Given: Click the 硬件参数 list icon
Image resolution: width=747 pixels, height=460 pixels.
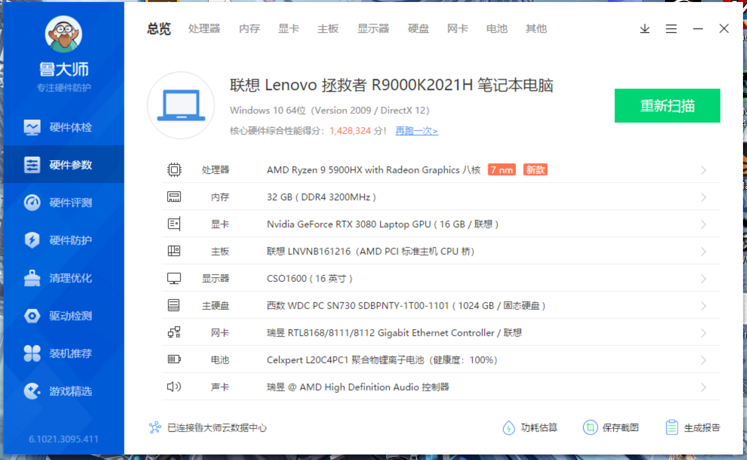Looking at the screenshot, I should pos(32,165).
